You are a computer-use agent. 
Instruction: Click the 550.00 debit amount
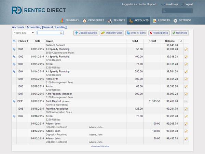click(139, 72)
